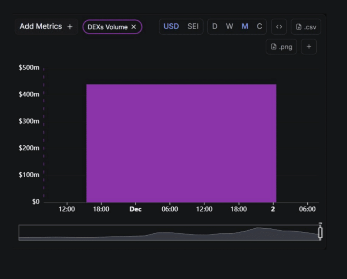Screen dimensions: 347x279
Task: Click the Add Metrics button
Action: coord(46,26)
